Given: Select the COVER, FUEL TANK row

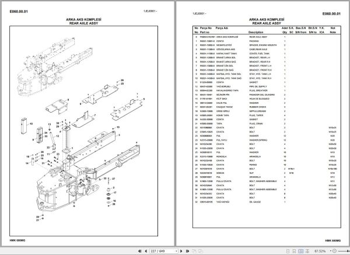Looking at the screenshot, I should 267,54.
